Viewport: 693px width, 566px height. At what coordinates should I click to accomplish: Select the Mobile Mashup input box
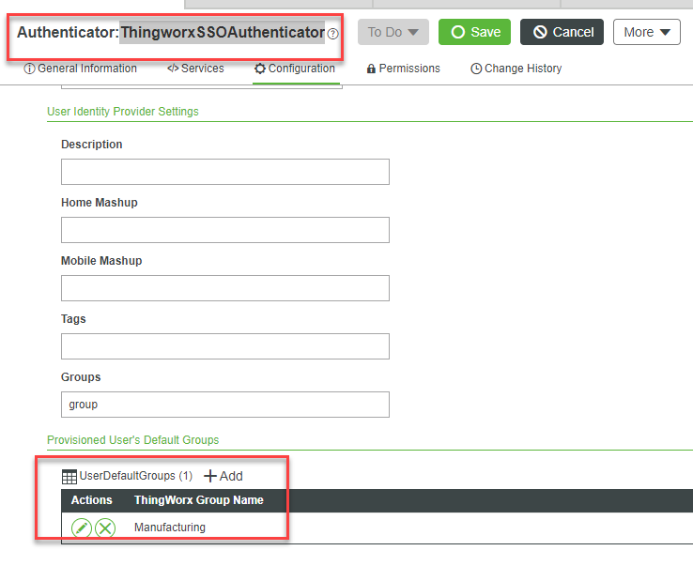[x=225, y=288]
